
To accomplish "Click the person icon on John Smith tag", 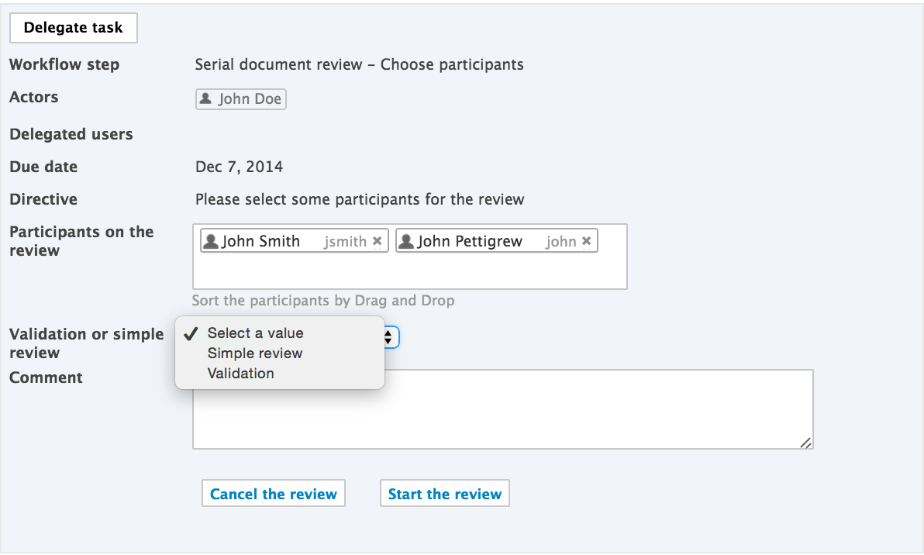I will 210,241.
